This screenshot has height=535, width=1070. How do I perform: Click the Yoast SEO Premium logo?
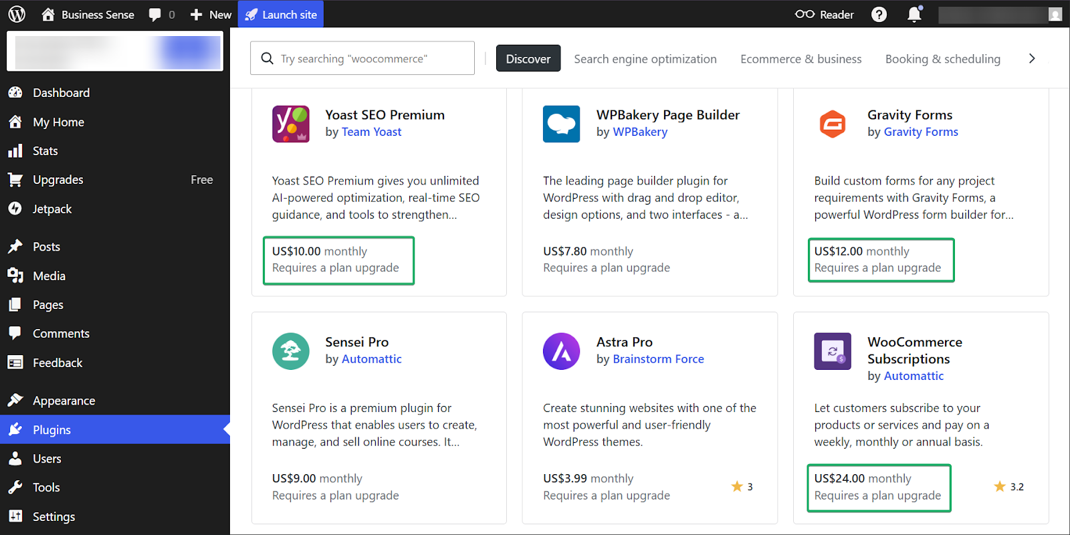click(291, 124)
